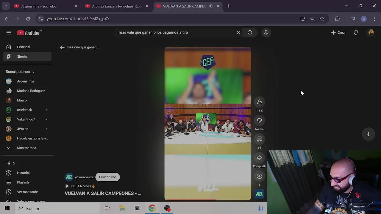Open Vakerithoo7 subscription channel

coord(27,119)
